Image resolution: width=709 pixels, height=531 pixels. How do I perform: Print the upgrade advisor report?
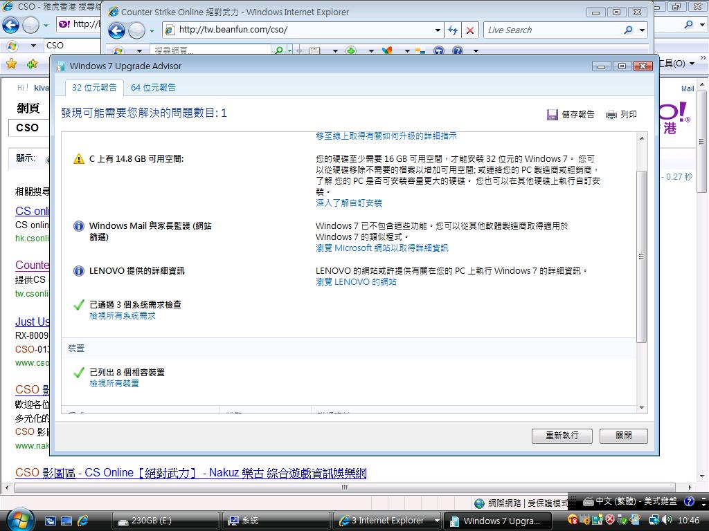click(621, 115)
